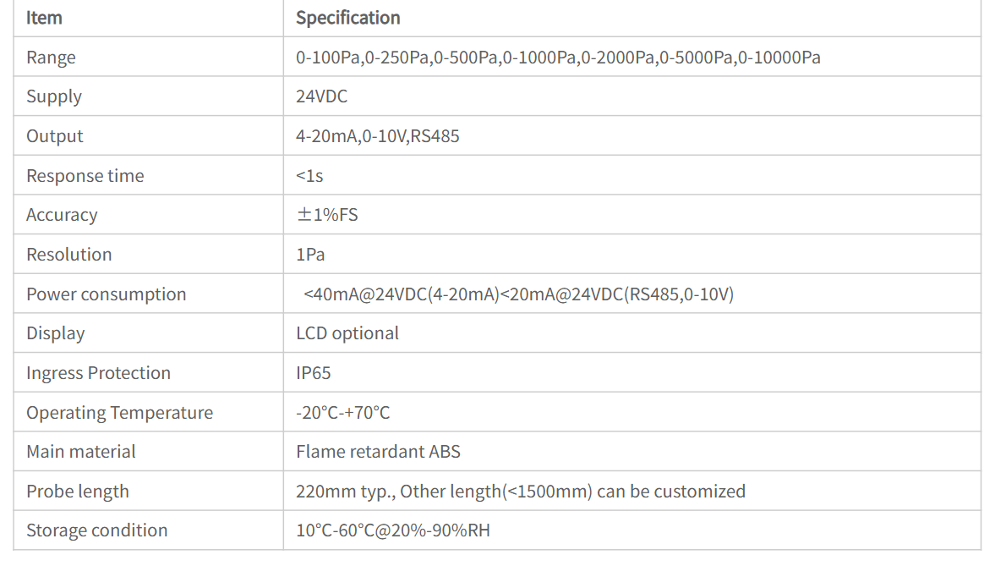995x566 pixels.
Task: Click the "±1%FS" accuracy value
Action: pyautogui.click(x=327, y=215)
